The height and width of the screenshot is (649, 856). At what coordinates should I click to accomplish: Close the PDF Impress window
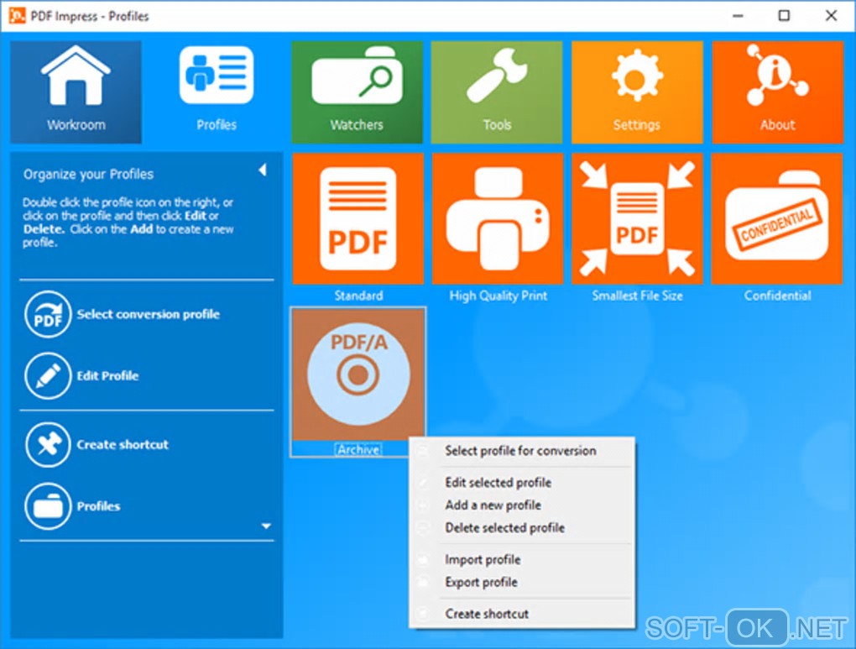[x=831, y=16]
